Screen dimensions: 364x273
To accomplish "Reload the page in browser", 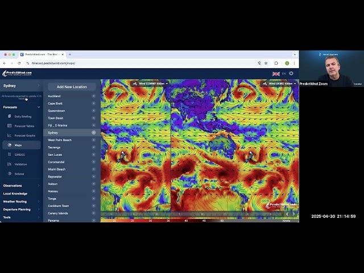I will [x=19, y=63].
